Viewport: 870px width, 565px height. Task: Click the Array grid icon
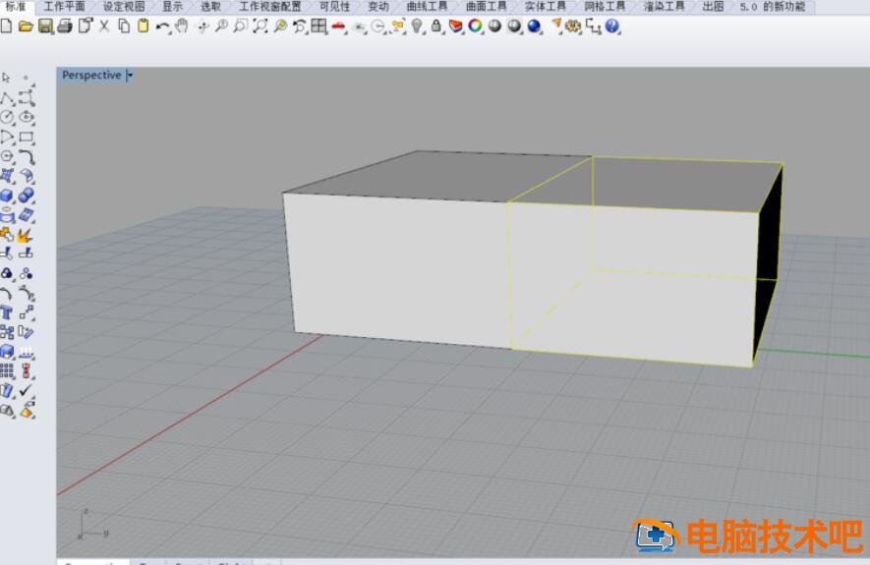coord(7,371)
